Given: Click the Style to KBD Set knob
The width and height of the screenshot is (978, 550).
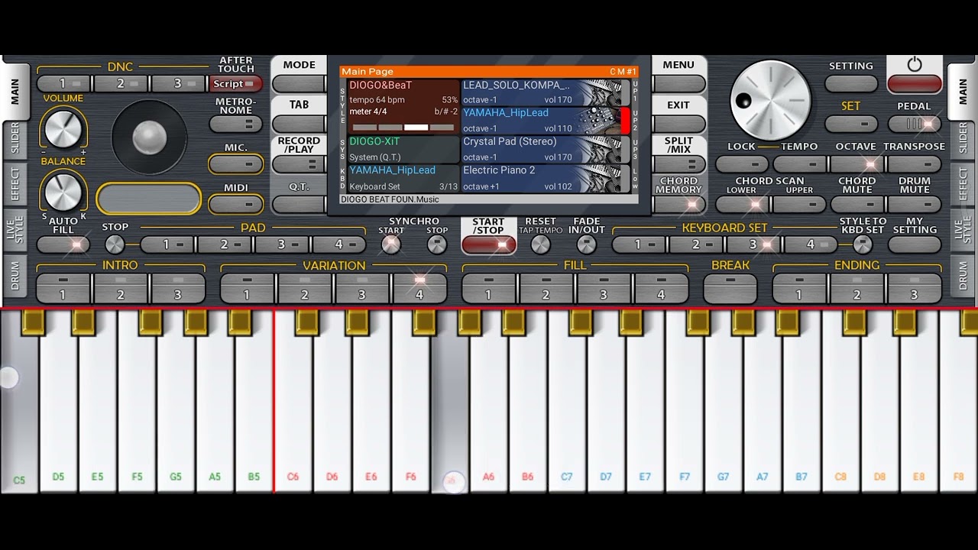Looking at the screenshot, I should tap(863, 244).
